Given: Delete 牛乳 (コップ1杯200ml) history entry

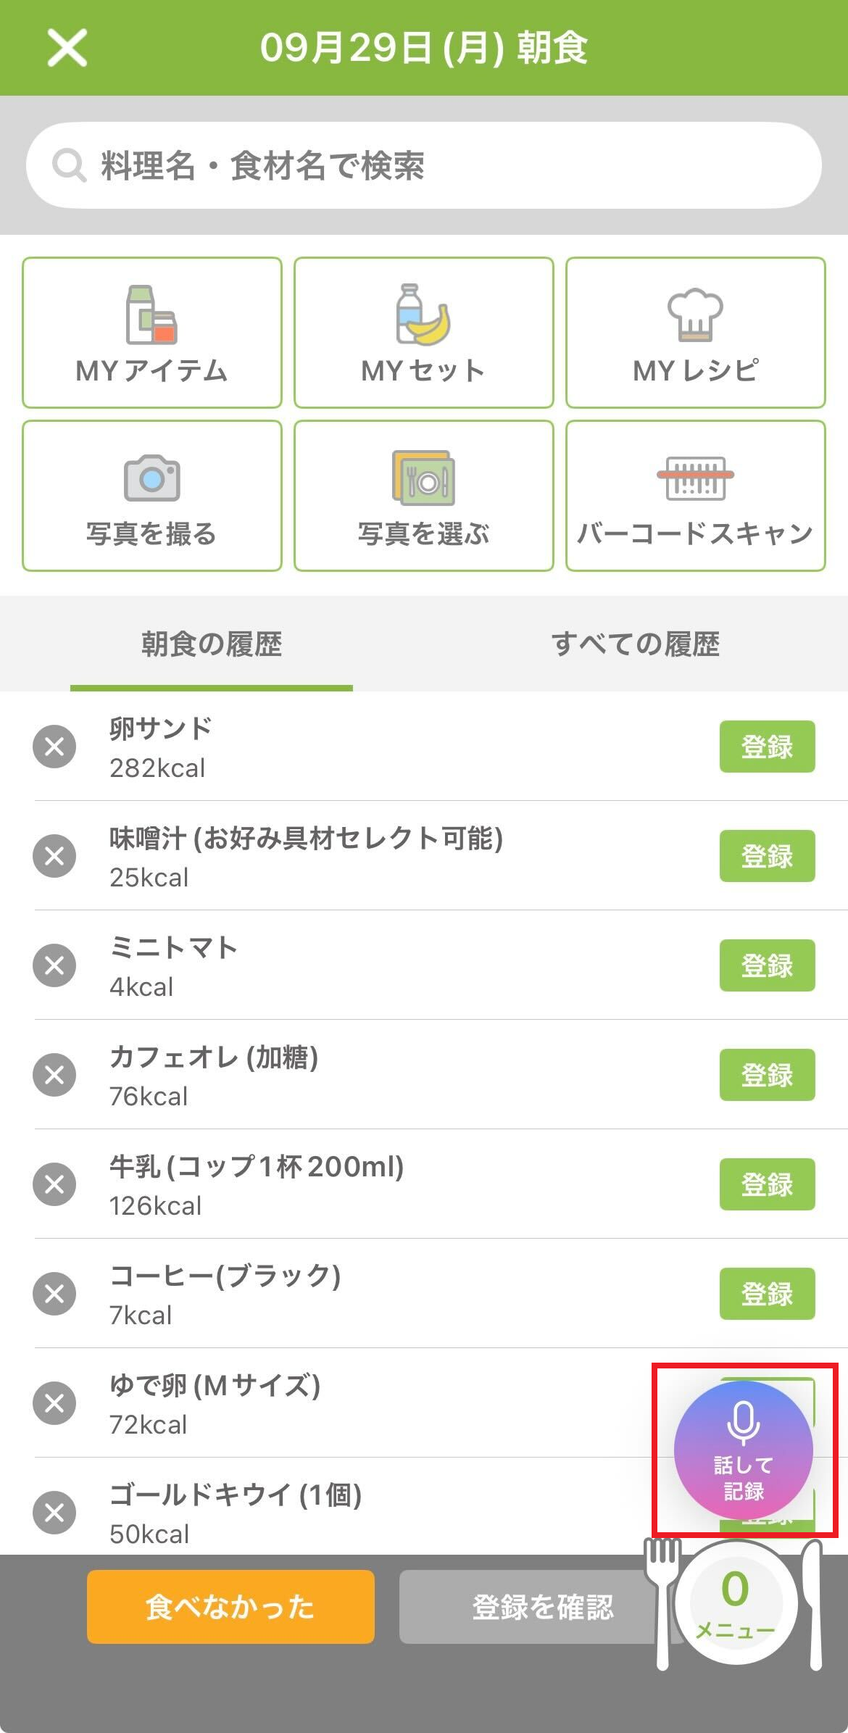Looking at the screenshot, I should pyautogui.click(x=54, y=1184).
